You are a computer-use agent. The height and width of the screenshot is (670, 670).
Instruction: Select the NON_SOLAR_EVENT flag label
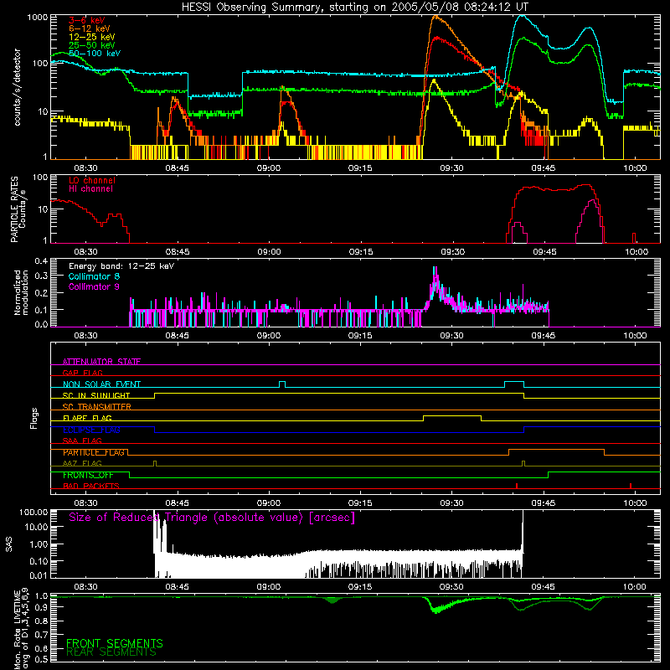click(101, 384)
